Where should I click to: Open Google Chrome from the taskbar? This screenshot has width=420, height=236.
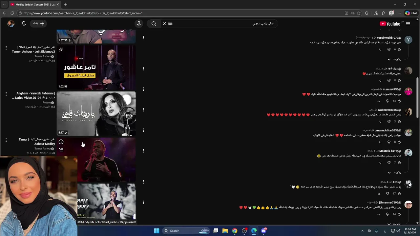(235, 231)
